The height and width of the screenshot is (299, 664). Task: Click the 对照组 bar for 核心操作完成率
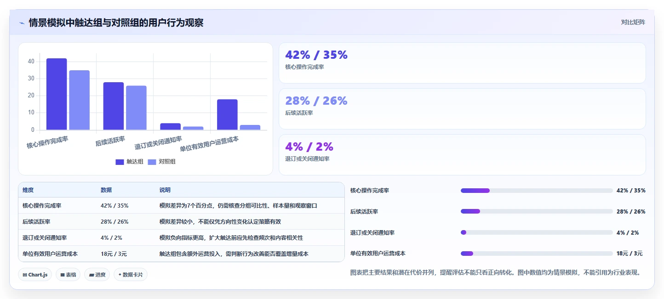point(79,100)
